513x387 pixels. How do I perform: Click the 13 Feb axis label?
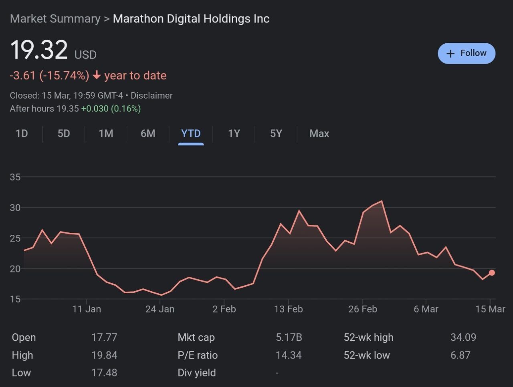(x=288, y=309)
